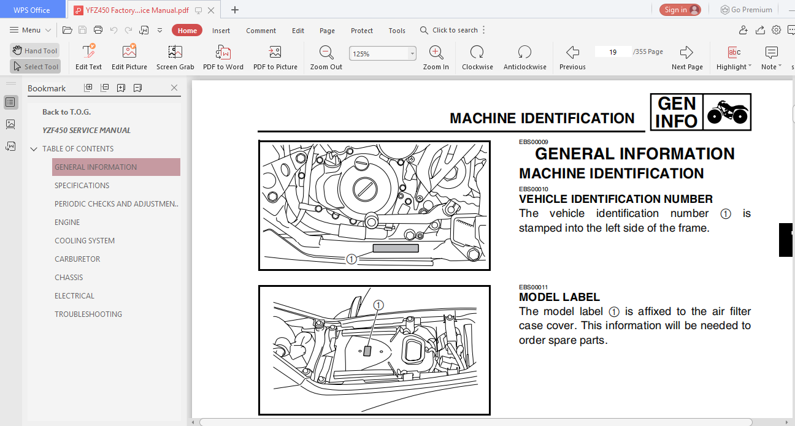
Task: Rotate page Anticlockwise
Action: click(524, 58)
